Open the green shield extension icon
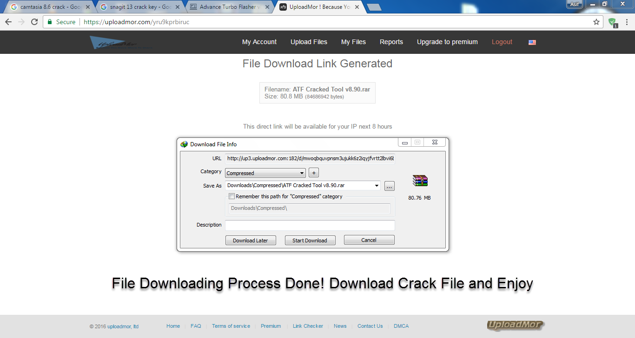The width and height of the screenshot is (635, 338). [613, 22]
